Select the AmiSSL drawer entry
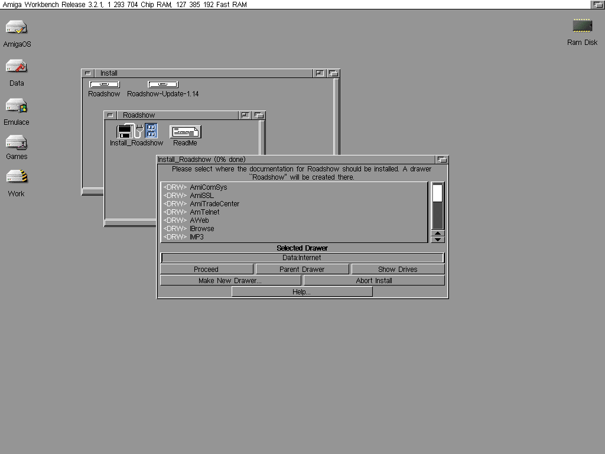Viewport: 605px width, 454px height. pos(201,196)
